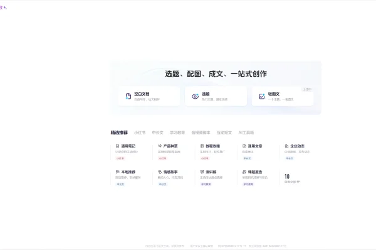Click the grid icon beside the 10 count

coord(298,182)
